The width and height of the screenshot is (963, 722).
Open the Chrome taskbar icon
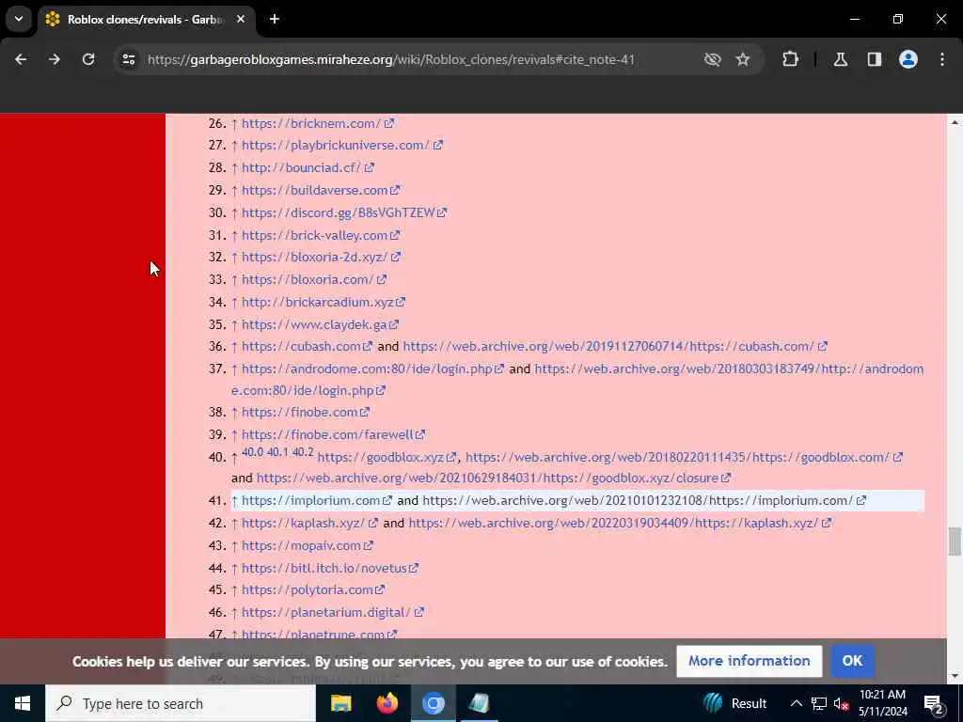pyautogui.click(x=433, y=703)
